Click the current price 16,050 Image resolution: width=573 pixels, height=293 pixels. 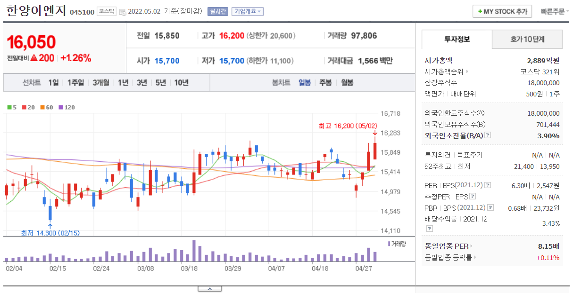tap(32, 42)
